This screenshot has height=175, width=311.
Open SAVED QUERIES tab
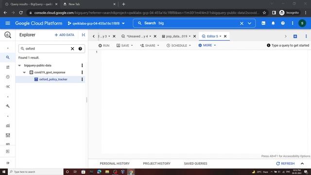click(x=195, y=164)
